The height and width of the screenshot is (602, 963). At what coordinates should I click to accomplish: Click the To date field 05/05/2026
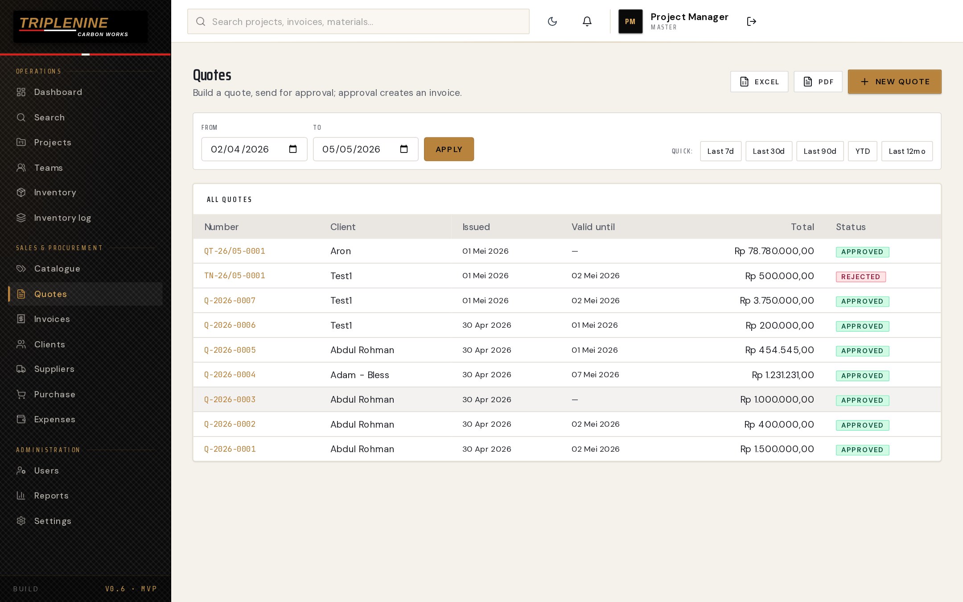366,149
